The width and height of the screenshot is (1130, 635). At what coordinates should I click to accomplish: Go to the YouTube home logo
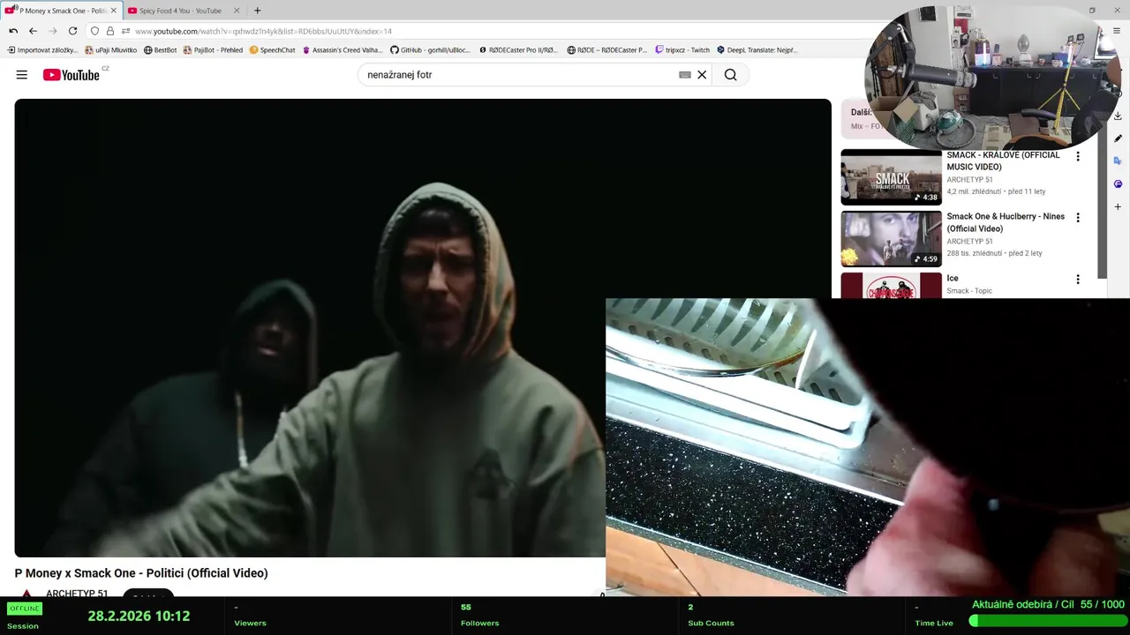pos(72,75)
